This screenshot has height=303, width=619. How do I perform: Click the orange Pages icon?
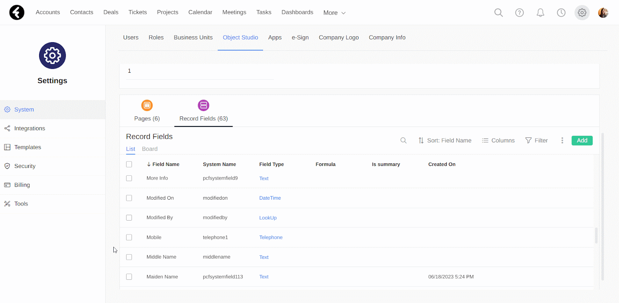147,105
